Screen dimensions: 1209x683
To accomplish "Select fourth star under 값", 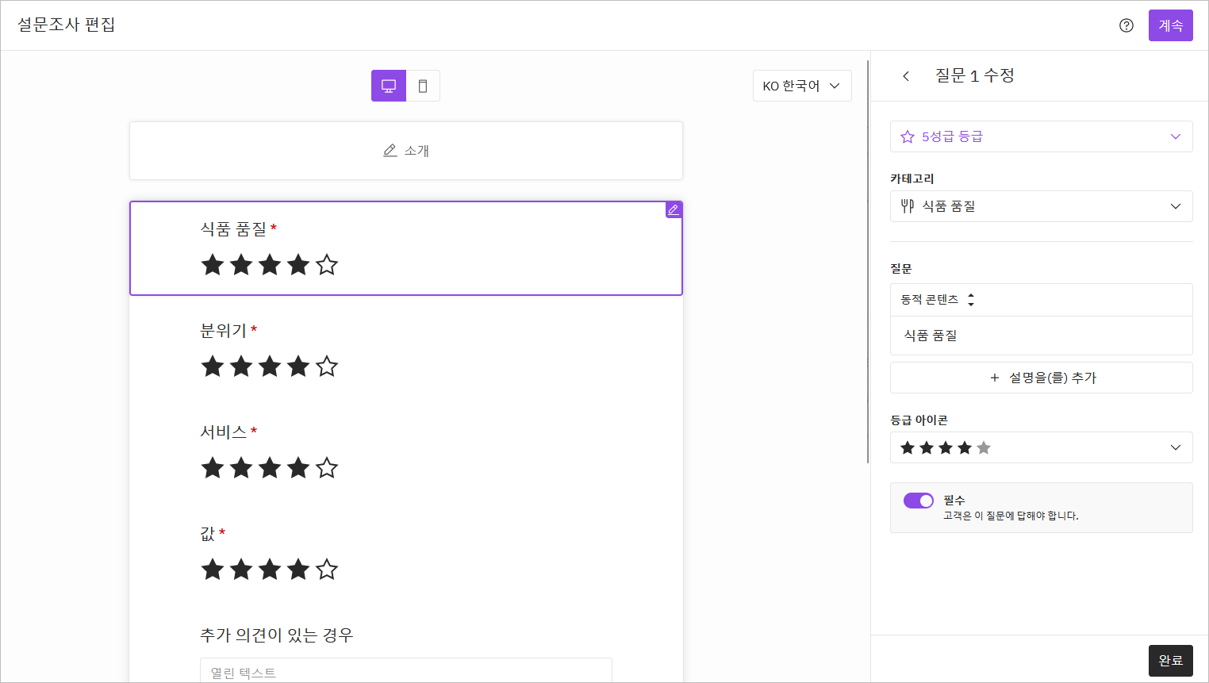I will 298,569.
